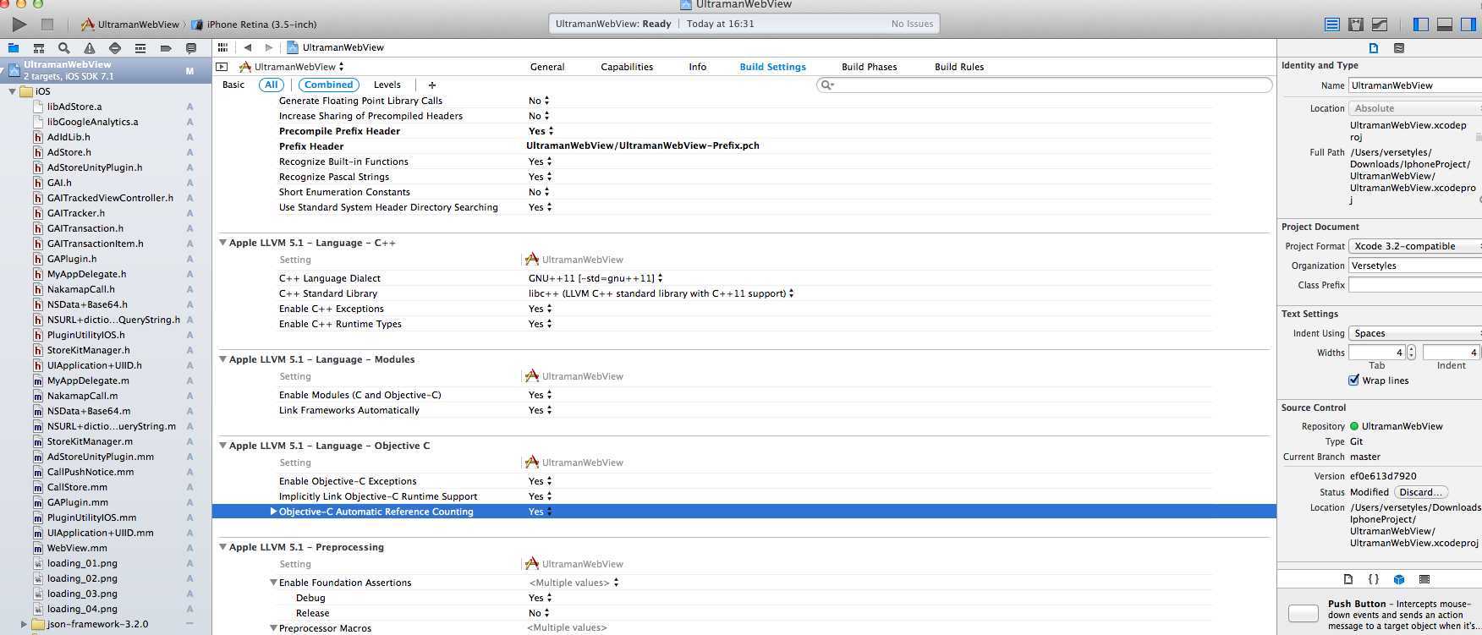
Task: Toggle the Wrap lines checkbox
Action: [1353, 380]
